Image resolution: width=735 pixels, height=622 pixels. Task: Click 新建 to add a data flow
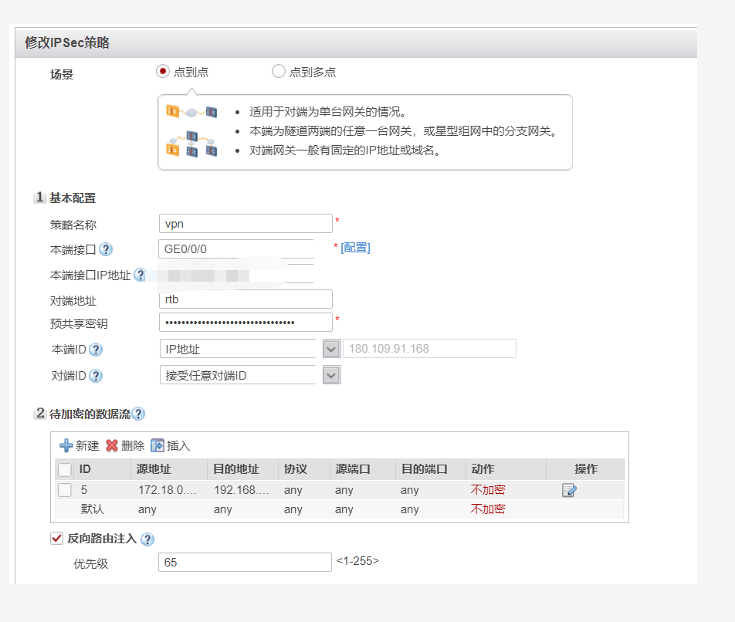click(80, 445)
